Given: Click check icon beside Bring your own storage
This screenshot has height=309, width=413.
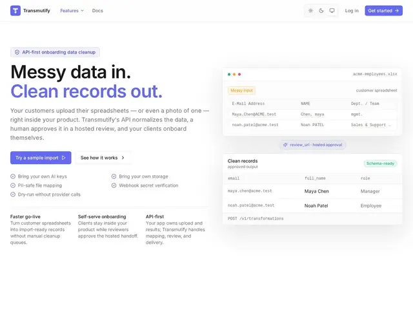Looking at the screenshot, I should [x=114, y=176].
